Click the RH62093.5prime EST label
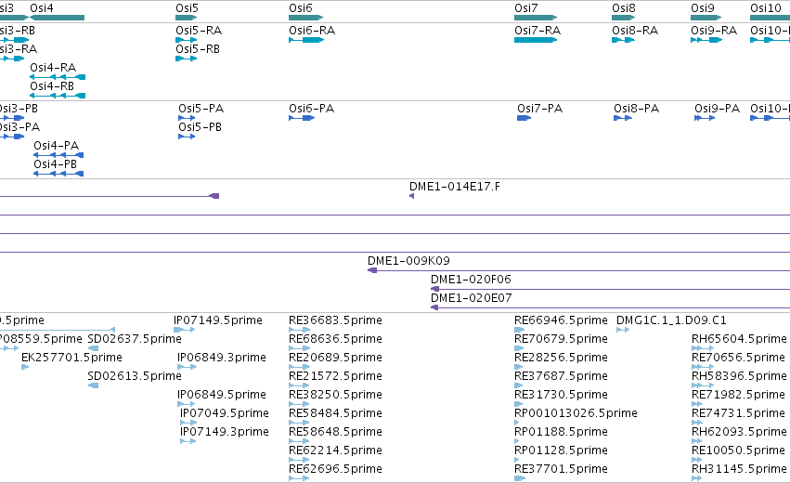Screen dimensions: 790x483 (739, 432)
